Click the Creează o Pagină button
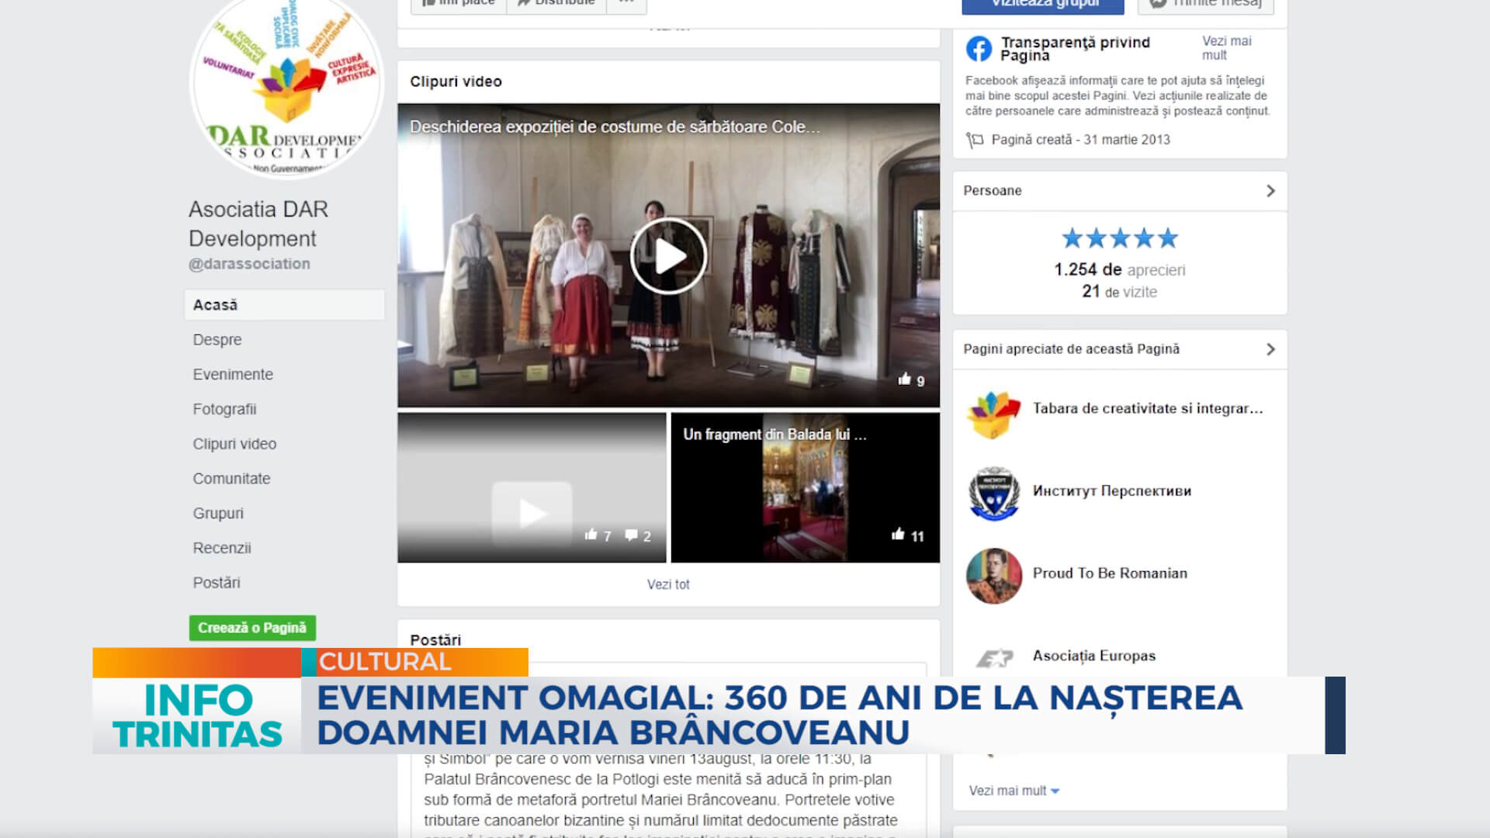Screen dimensions: 1490x838 (252, 628)
